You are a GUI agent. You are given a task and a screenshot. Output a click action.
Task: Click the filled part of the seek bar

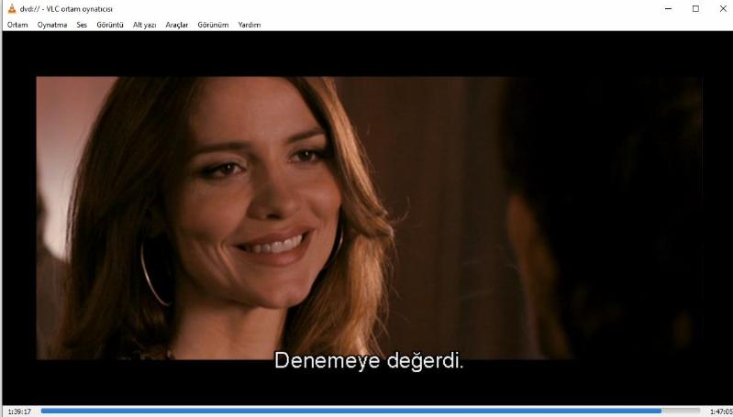click(x=349, y=411)
